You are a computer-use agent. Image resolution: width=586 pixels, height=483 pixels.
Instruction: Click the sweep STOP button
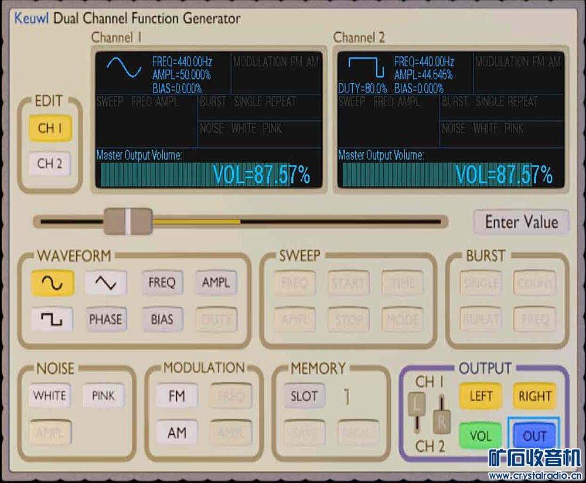tap(349, 319)
